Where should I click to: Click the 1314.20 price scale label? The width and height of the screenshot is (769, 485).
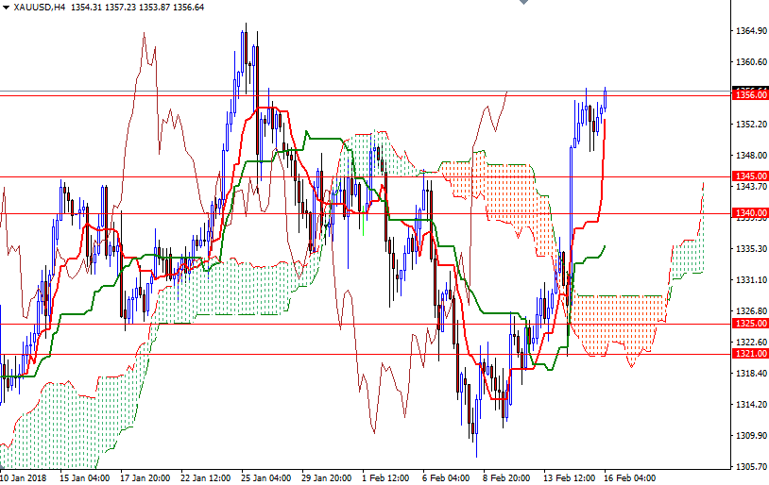pos(751,404)
